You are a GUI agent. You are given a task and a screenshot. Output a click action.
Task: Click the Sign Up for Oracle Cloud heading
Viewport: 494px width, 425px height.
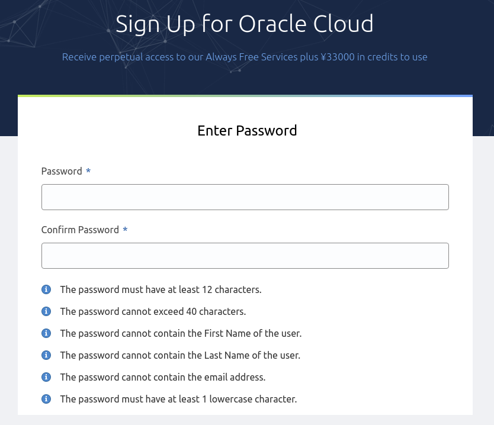[245, 24]
